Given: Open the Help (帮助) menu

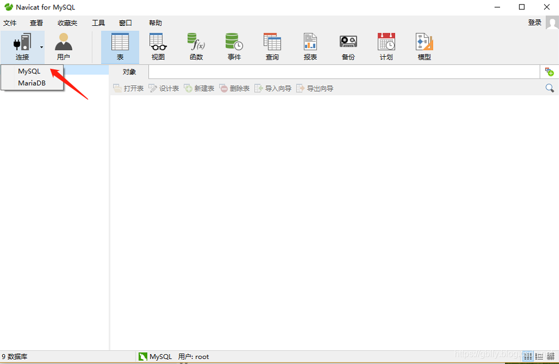Looking at the screenshot, I should click(156, 23).
